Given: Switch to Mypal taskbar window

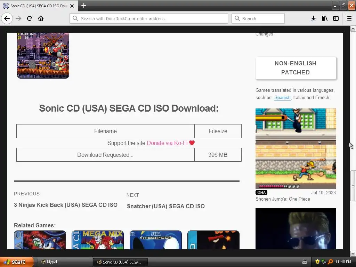Looking at the screenshot, I should 64,262.
